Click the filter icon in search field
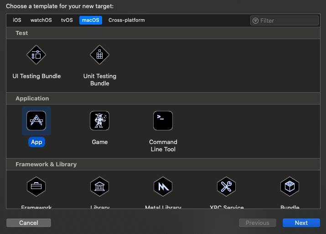Image resolution: width=326 pixels, height=234 pixels. point(255,21)
